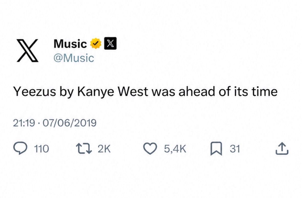Click the gold verified checkmark badge
Viewport: 302px width, 198px height.
point(96,43)
